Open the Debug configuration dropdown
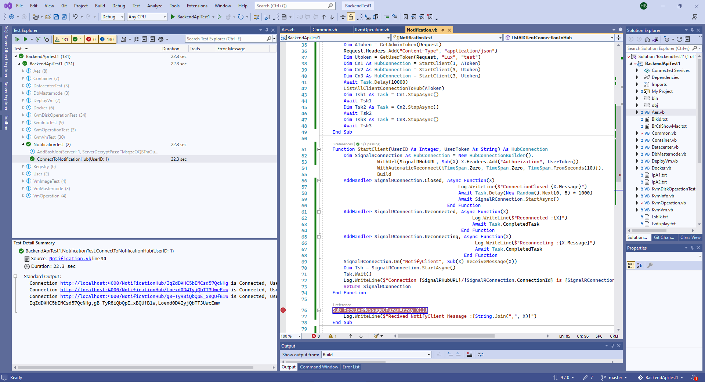This screenshot has height=382, width=705. pyautogui.click(x=112, y=17)
